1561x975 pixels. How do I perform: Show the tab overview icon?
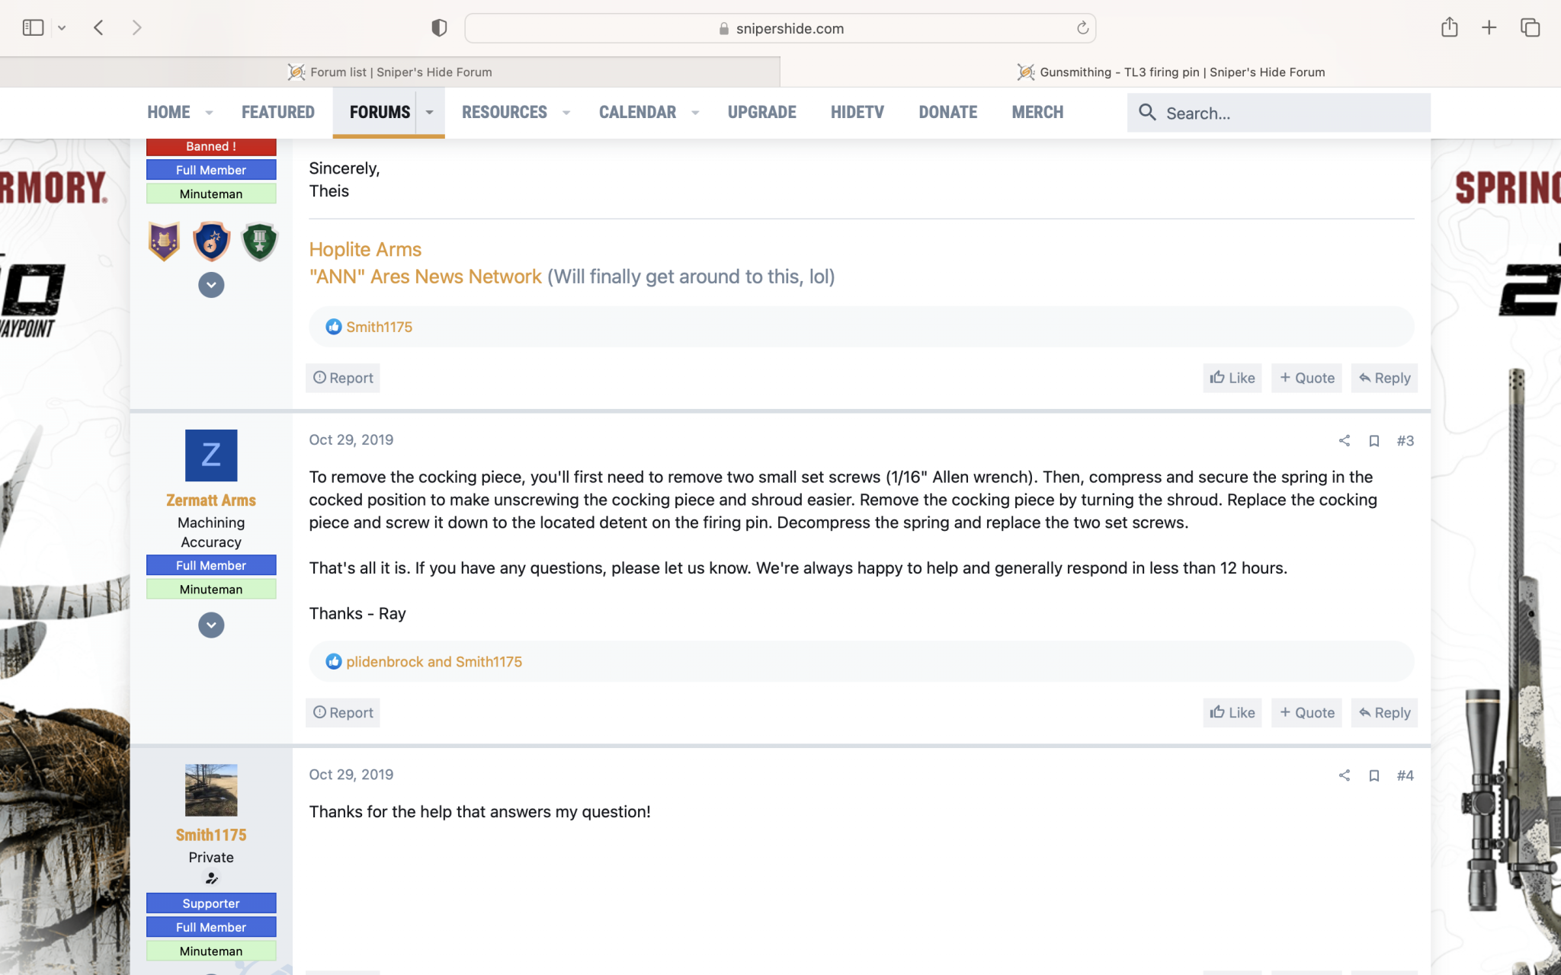tap(1530, 28)
